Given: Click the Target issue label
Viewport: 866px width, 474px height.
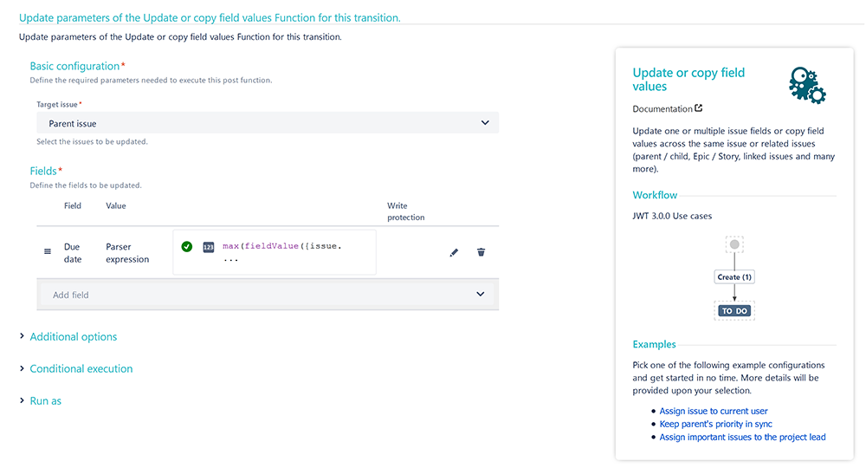Looking at the screenshot, I should [57, 104].
